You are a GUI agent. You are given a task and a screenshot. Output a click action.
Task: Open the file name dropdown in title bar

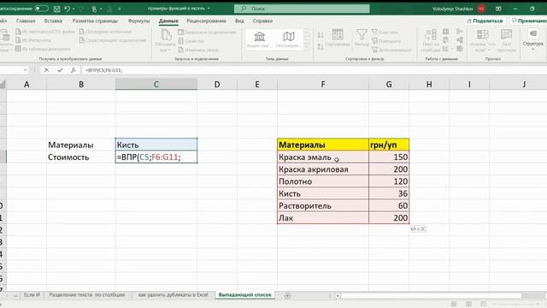coord(209,9)
